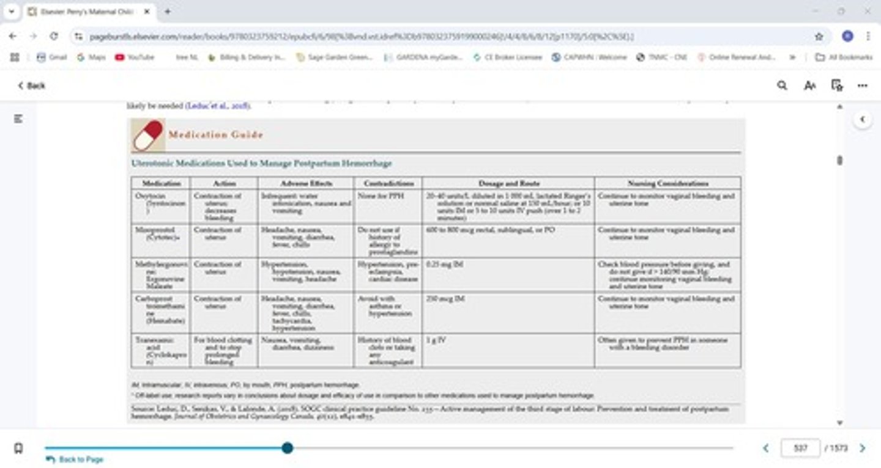The height and width of the screenshot is (468, 881).
Task: Open the Billing & Delivery bookmark
Action: pyautogui.click(x=247, y=57)
